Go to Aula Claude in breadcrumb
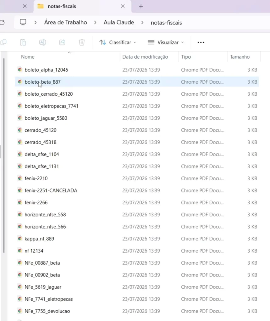 pos(119,22)
